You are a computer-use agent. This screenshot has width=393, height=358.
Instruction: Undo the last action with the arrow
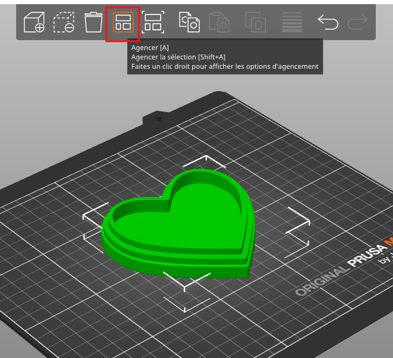point(328,22)
